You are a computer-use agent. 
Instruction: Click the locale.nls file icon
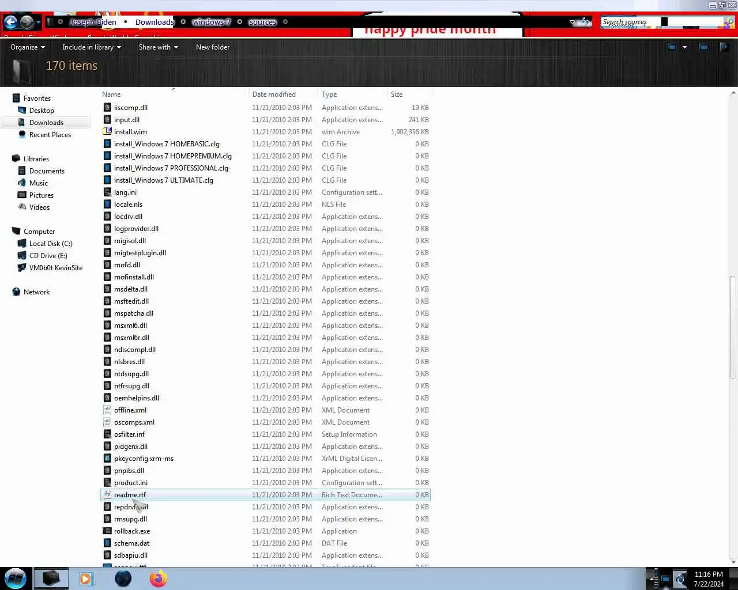pos(107,204)
